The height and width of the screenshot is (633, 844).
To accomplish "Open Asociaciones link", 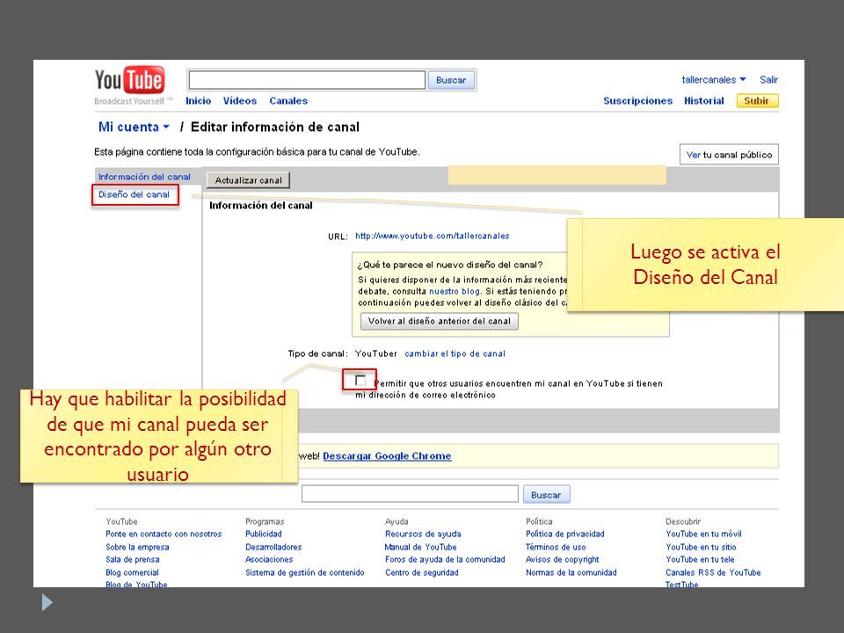I will coord(269,559).
